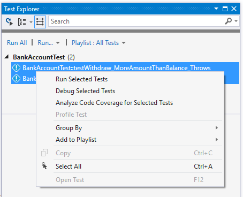Click the Run Tests After Build icon
Screen dimensions: 243x197
coord(9,21)
